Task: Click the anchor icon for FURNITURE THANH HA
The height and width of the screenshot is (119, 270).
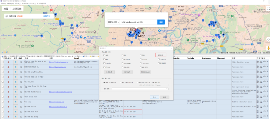Action: pyautogui.click(x=8, y=67)
